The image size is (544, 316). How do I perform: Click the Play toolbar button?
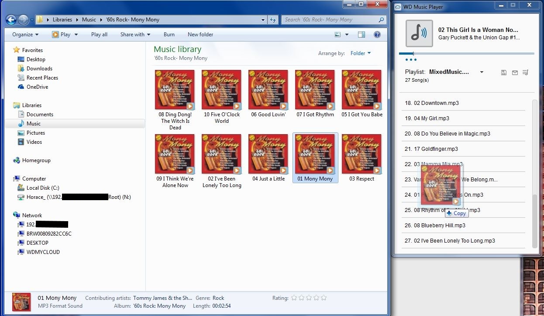[x=61, y=35]
